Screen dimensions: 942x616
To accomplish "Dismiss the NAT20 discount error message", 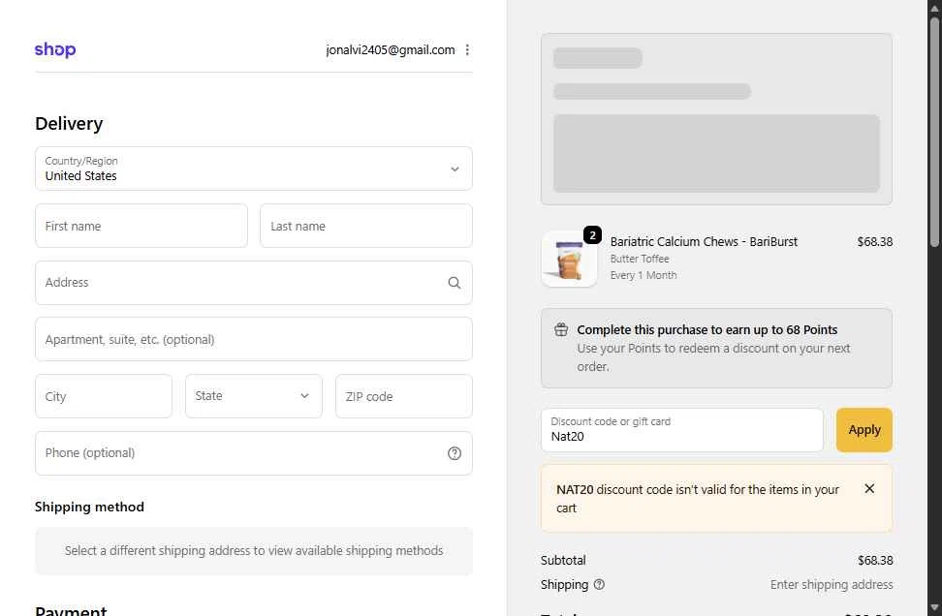I will click(869, 489).
